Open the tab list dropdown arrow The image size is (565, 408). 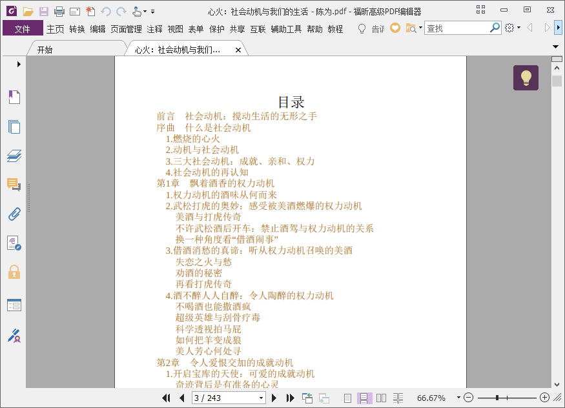pyautogui.click(x=555, y=46)
